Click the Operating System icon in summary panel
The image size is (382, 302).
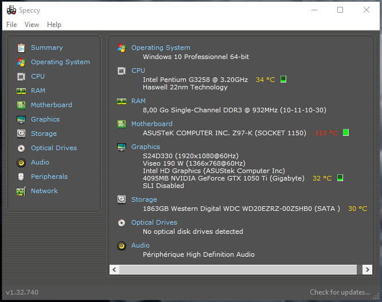122,48
